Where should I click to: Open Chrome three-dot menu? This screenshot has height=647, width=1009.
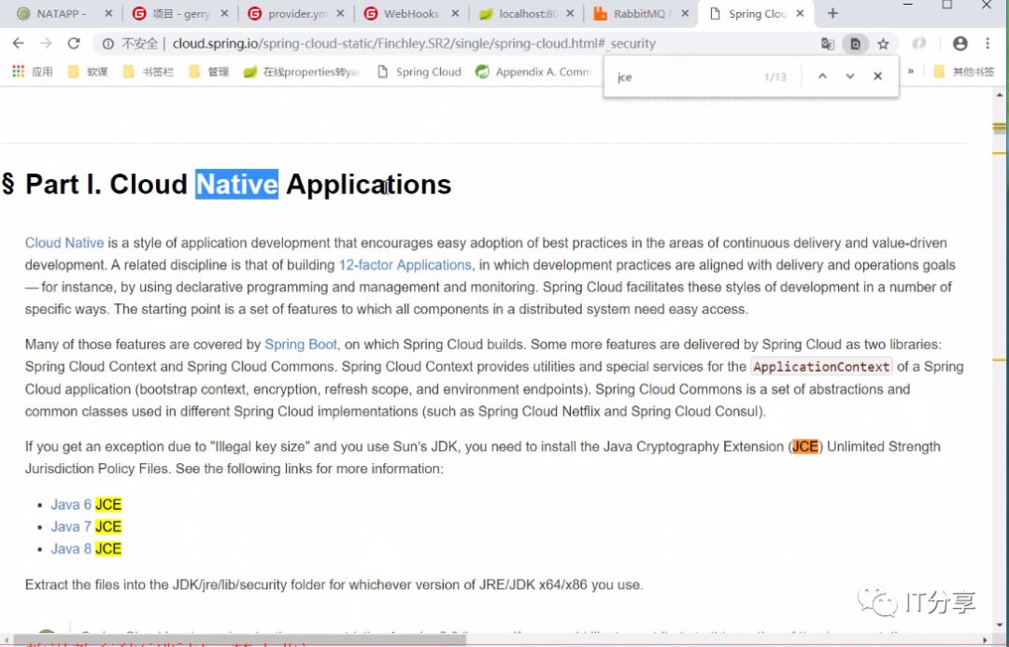[988, 43]
